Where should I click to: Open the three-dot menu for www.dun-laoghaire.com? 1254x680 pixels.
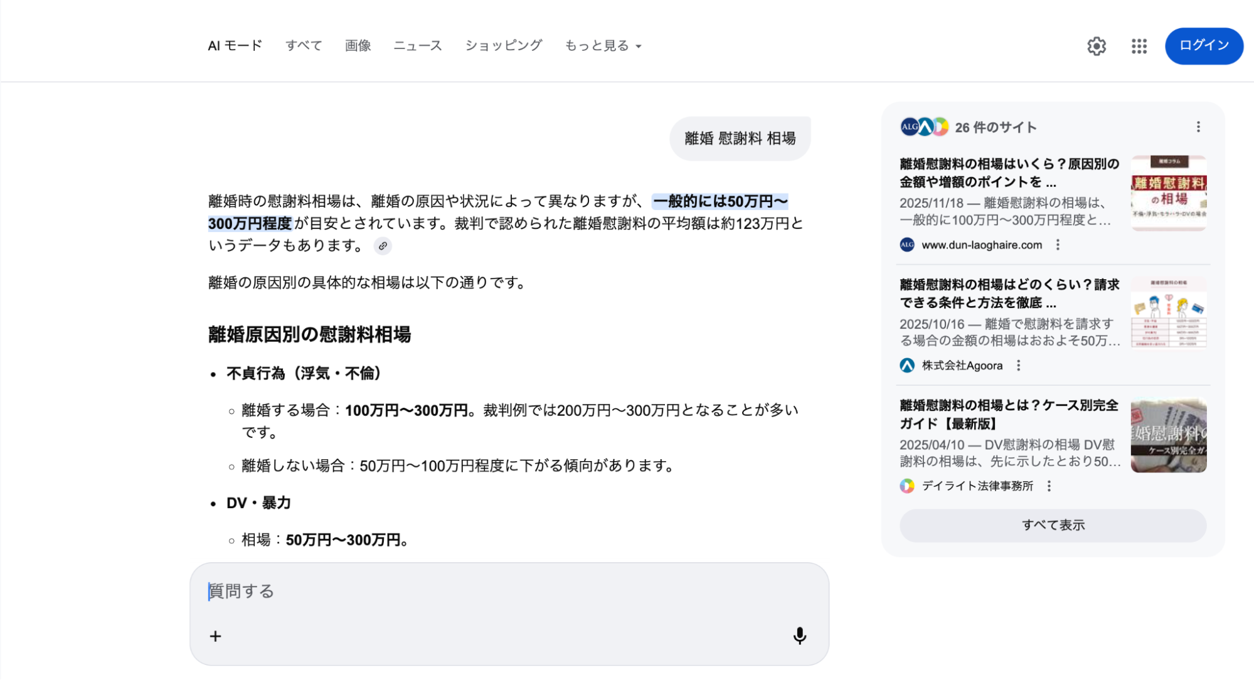1058,245
